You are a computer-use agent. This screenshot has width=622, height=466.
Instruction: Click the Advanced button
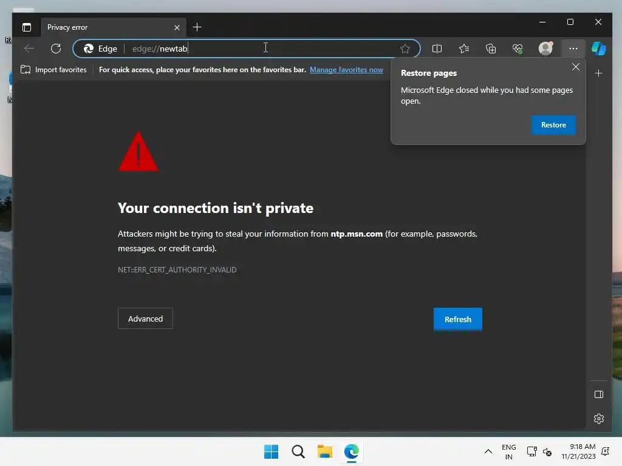pyautogui.click(x=145, y=319)
